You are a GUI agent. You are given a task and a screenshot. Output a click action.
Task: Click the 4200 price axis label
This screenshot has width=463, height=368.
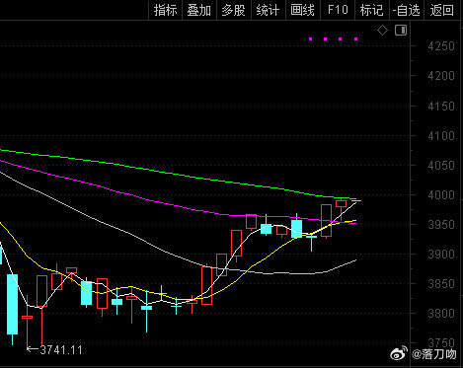pos(441,76)
